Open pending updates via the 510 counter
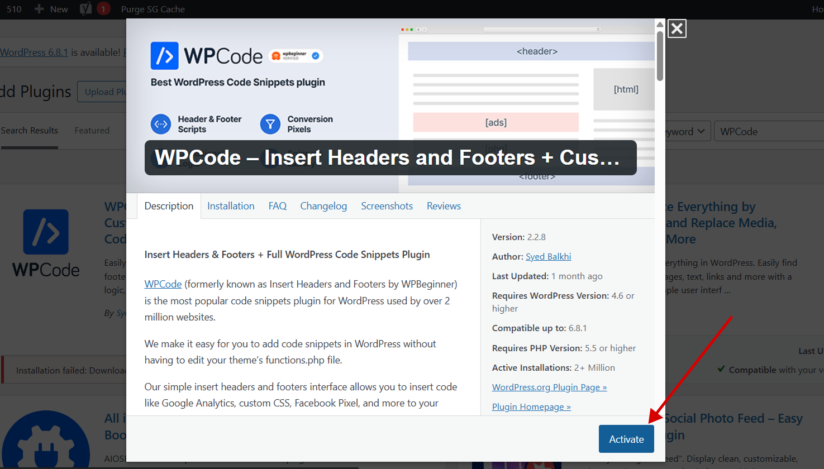Image resolution: width=824 pixels, height=469 pixels. click(13, 9)
